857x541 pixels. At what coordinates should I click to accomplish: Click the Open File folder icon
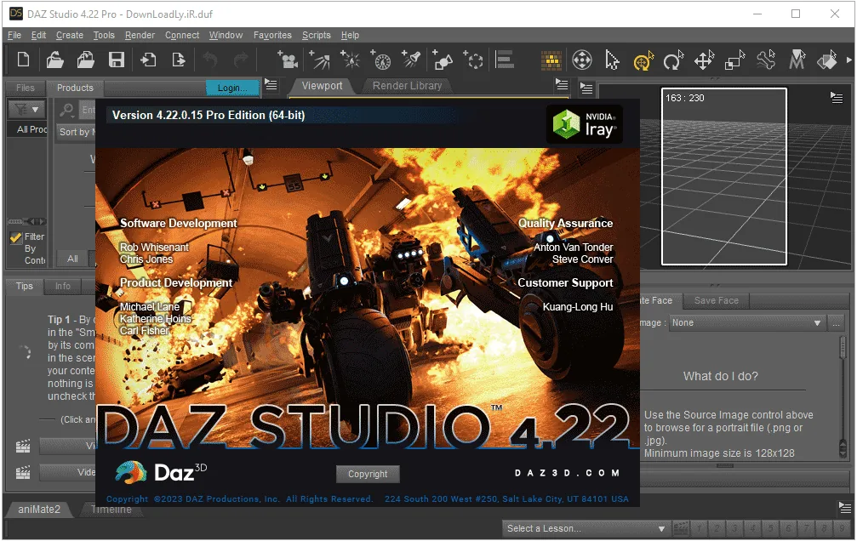54,60
